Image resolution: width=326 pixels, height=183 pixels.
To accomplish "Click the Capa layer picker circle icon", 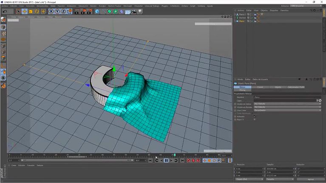I will click(x=320, y=100).
